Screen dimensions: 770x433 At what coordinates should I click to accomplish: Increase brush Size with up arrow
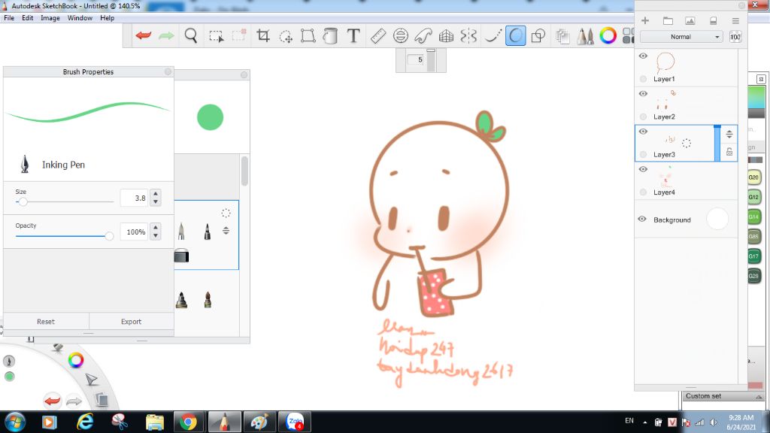156,193
